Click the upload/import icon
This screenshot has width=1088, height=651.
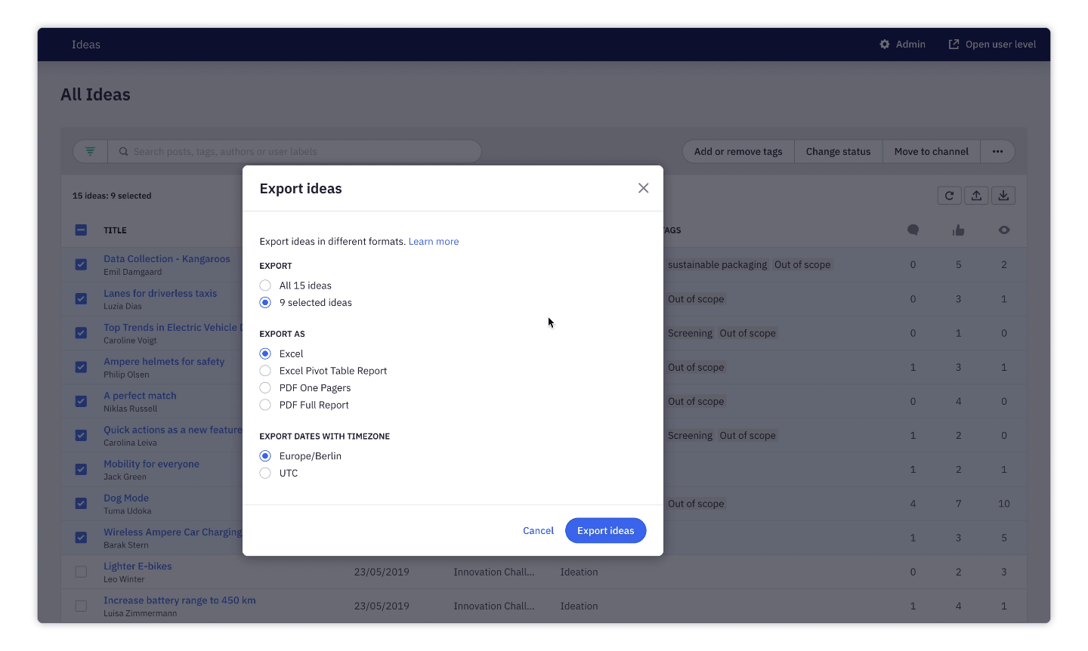pyautogui.click(x=976, y=196)
